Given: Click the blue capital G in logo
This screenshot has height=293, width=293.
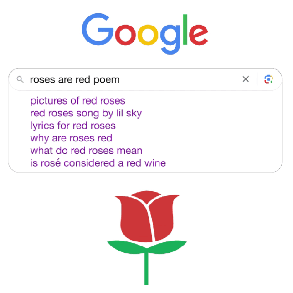Looking at the screenshot, I should click(x=98, y=29).
